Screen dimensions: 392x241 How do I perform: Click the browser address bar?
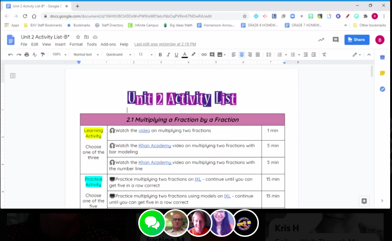(x=145, y=16)
